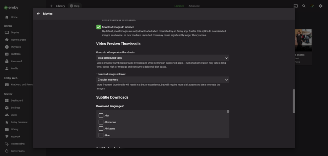The image size is (328, 156).
Task: Open Transcoding settings in sidebar
Action: tap(18, 144)
